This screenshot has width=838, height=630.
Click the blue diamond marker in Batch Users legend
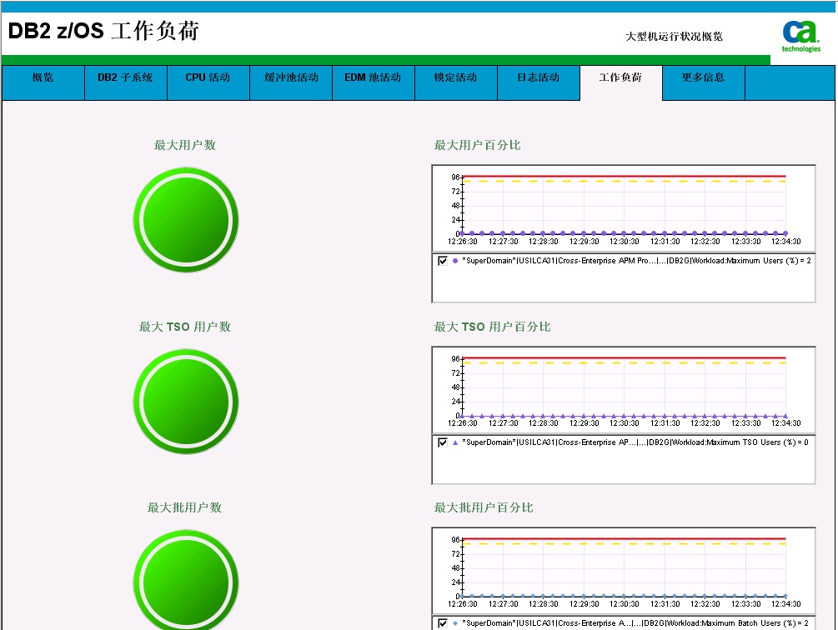(x=454, y=623)
